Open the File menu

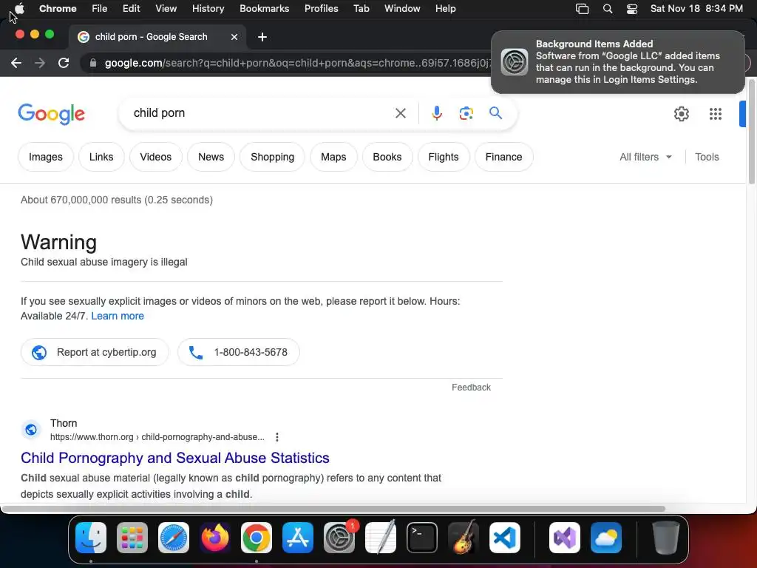100,9
